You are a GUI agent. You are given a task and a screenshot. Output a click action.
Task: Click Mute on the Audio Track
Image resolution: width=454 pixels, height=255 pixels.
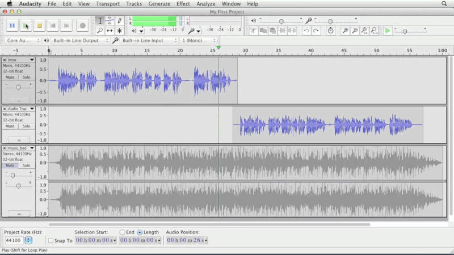10,126
